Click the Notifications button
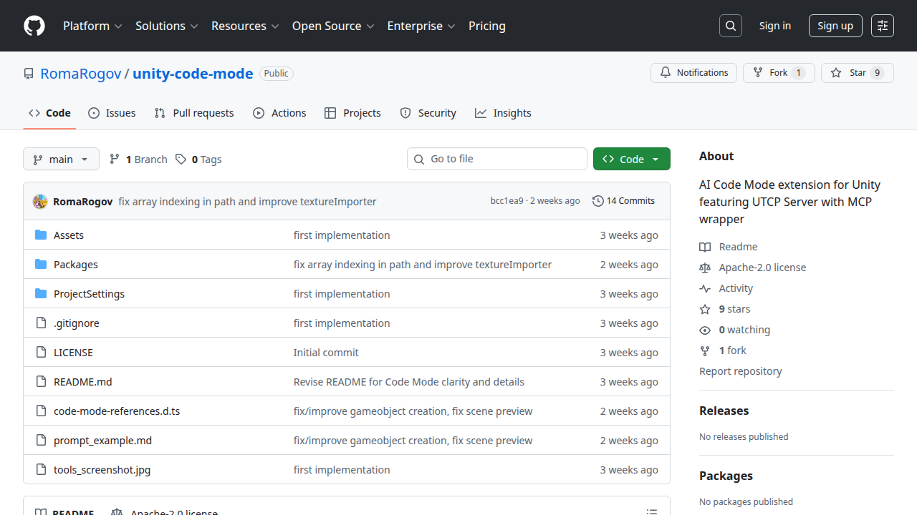The width and height of the screenshot is (917, 515). (693, 73)
